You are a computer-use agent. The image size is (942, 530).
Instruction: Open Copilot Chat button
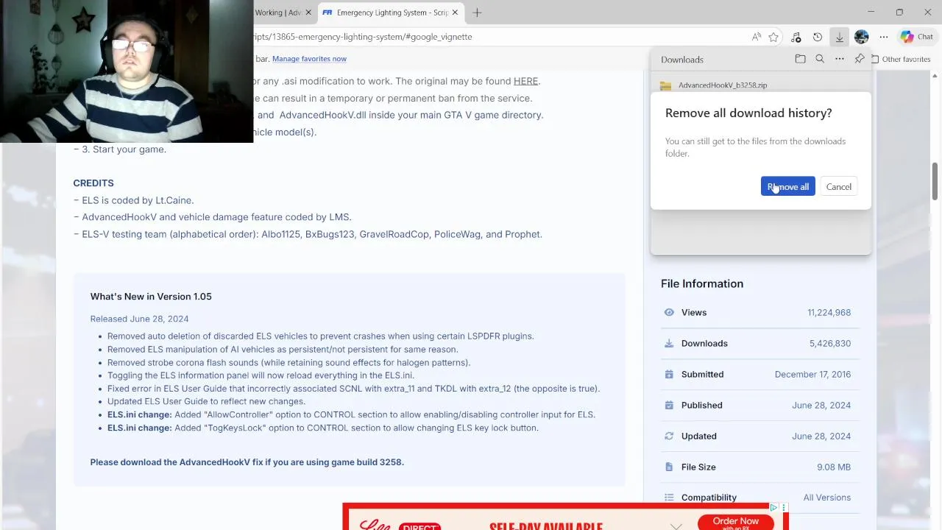917,37
